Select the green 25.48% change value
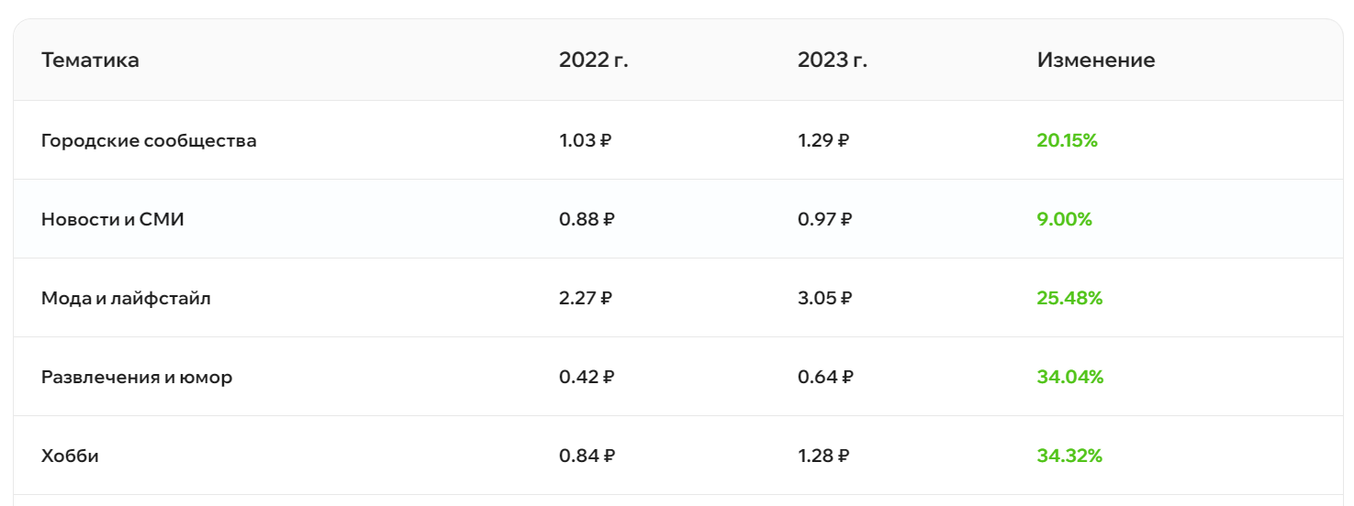Image resolution: width=1354 pixels, height=506 pixels. (1069, 299)
